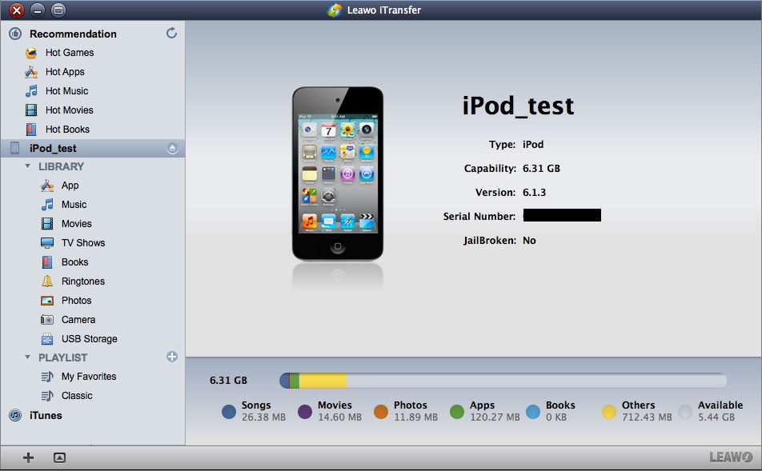Click the blacked-out serial number field
Screen dimensions: 762x471
pyautogui.click(x=562, y=215)
